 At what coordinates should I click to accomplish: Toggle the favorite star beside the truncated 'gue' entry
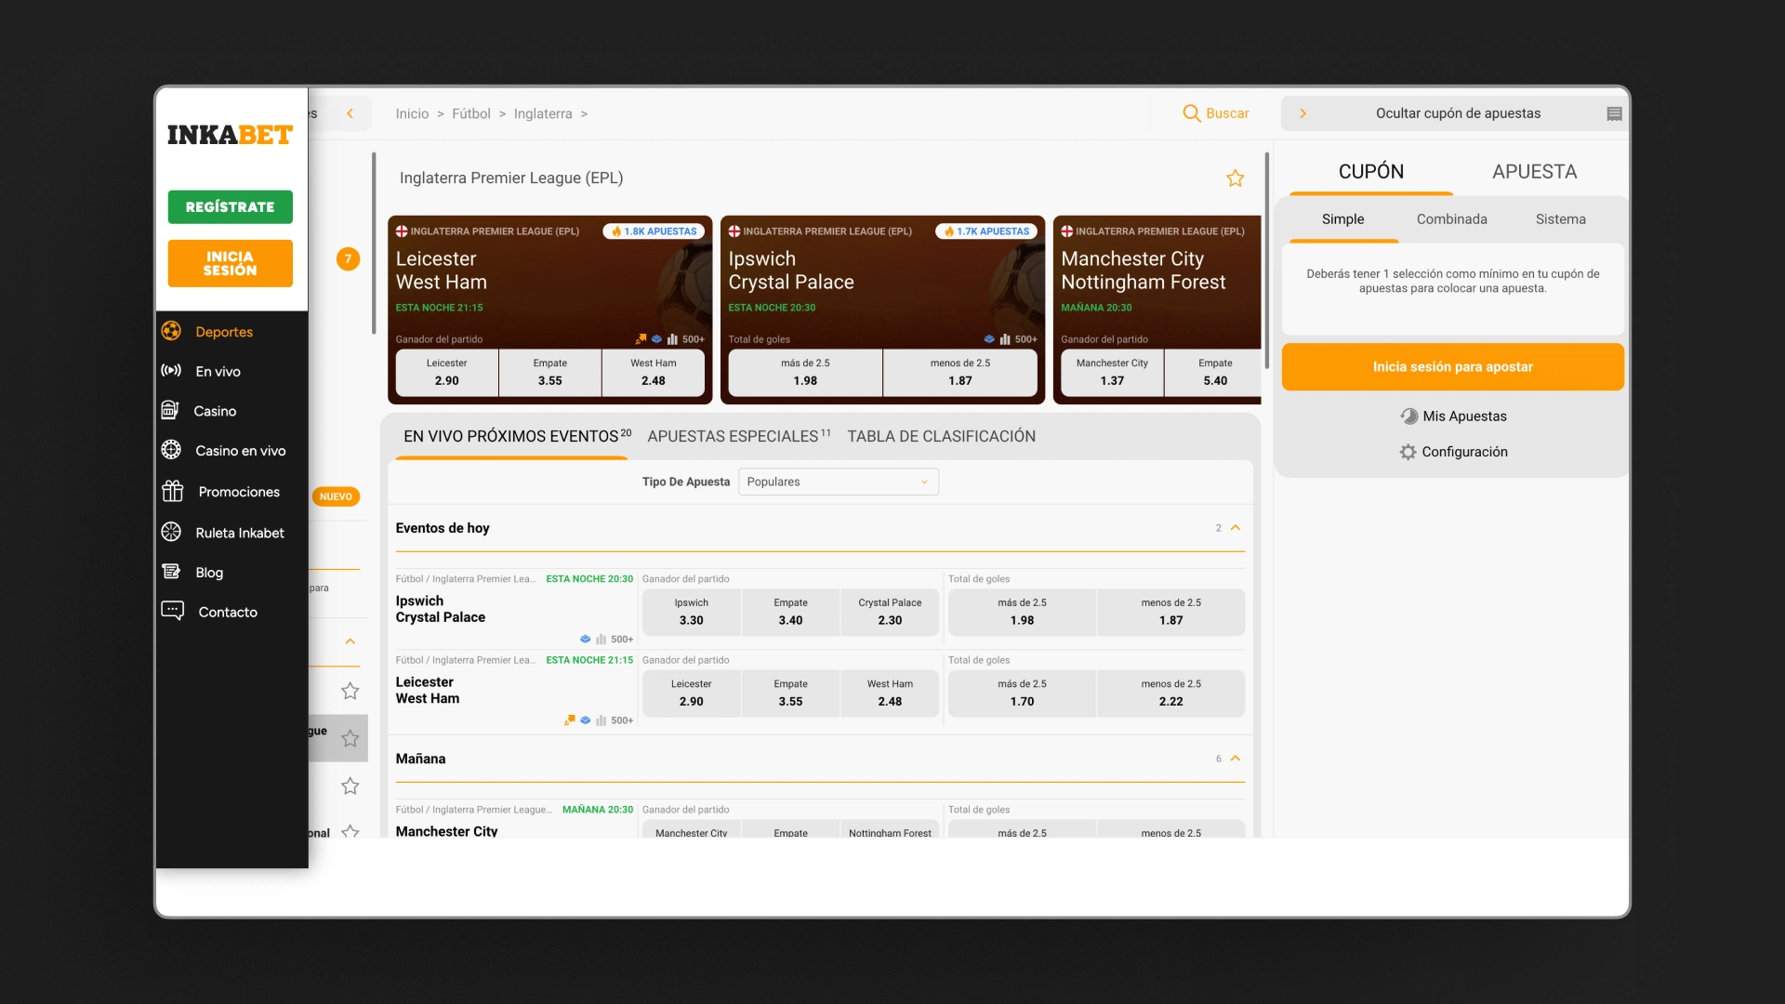[350, 738]
